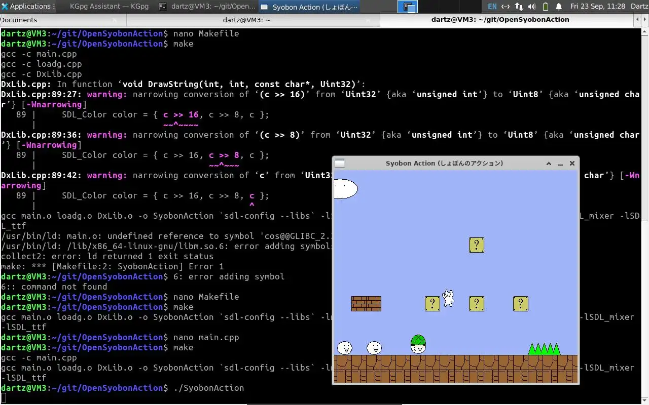Minimize the Syobon Action window

560,163
